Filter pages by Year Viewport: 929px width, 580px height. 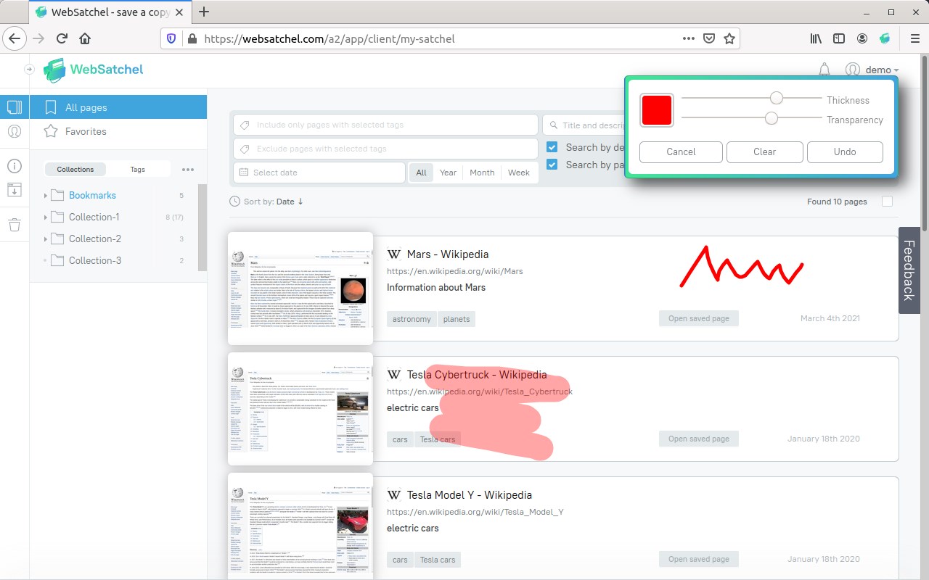pos(449,173)
